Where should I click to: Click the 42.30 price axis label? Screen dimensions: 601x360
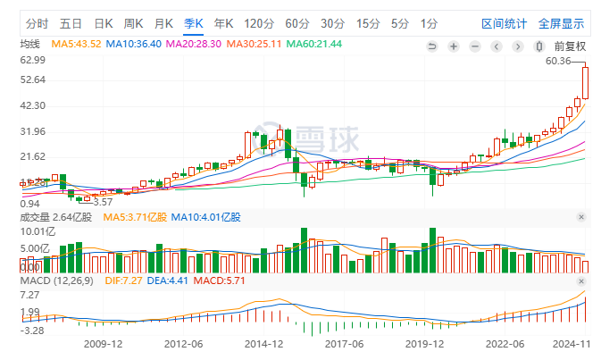tap(32, 105)
